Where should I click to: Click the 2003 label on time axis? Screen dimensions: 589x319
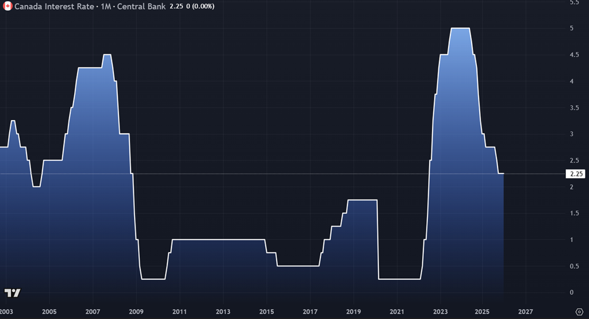(7, 311)
